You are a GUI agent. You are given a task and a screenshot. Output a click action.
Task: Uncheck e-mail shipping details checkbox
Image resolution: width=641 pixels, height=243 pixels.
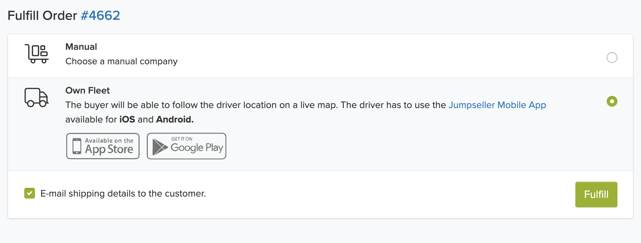(x=30, y=193)
